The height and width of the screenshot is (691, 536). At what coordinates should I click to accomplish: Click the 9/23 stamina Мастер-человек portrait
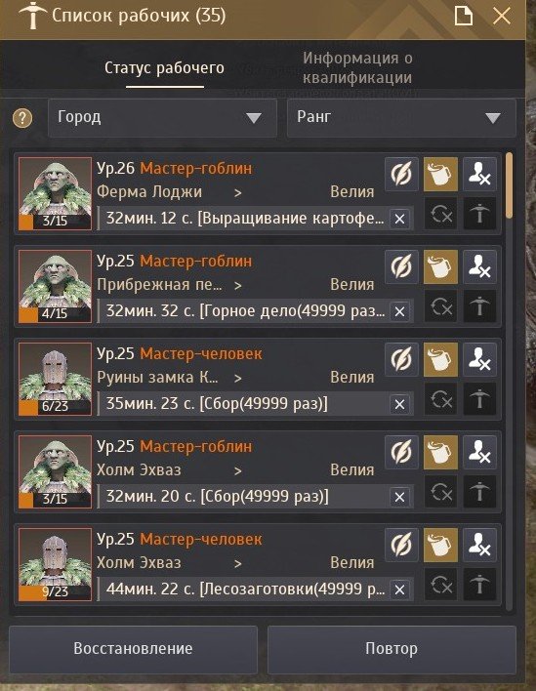click(55, 564)
